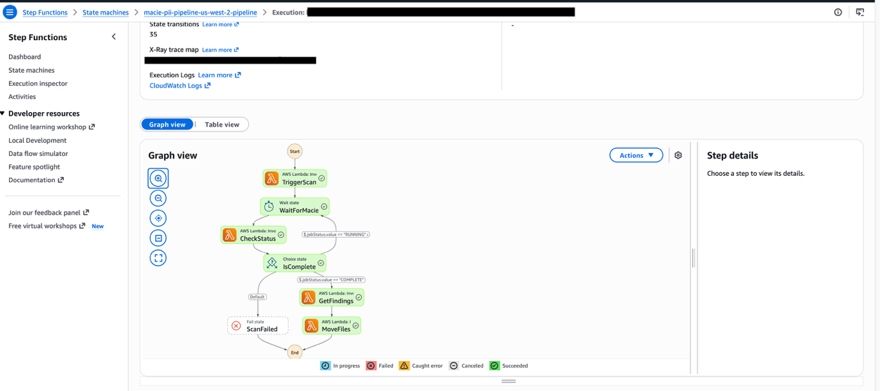This screenshot has width=880, height=391.
Task: Open the Documentation external link
Action: (36, 180)
